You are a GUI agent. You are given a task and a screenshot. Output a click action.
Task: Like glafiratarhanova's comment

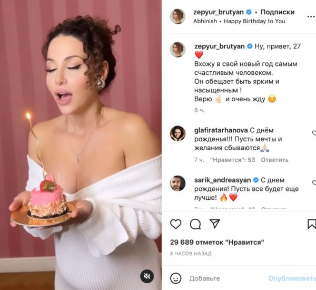[x=314, y=133]
